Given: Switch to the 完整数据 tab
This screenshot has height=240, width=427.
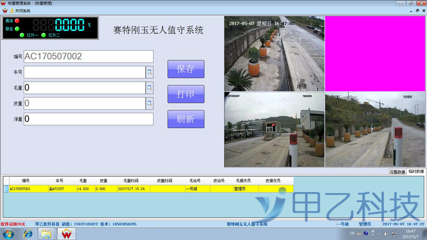Looking at the screenshot, I should (397, 172).
